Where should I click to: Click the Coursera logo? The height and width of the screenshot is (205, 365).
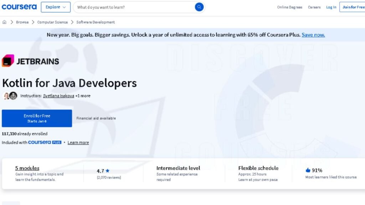19,7
